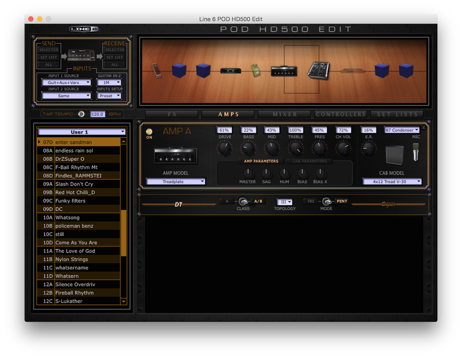Viewport: 462px width, 357px height.
Task: Select the CAB PARAMETERS sub-tab
Action: pyautogui.click(x=309, y=161)
